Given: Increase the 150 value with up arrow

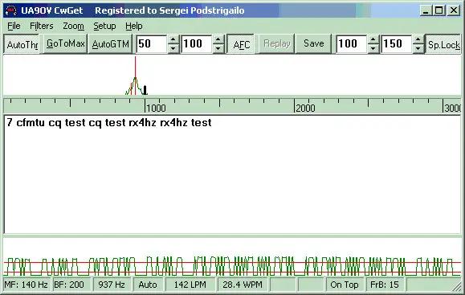Looking at the screenshot, I should click(418, 39).
